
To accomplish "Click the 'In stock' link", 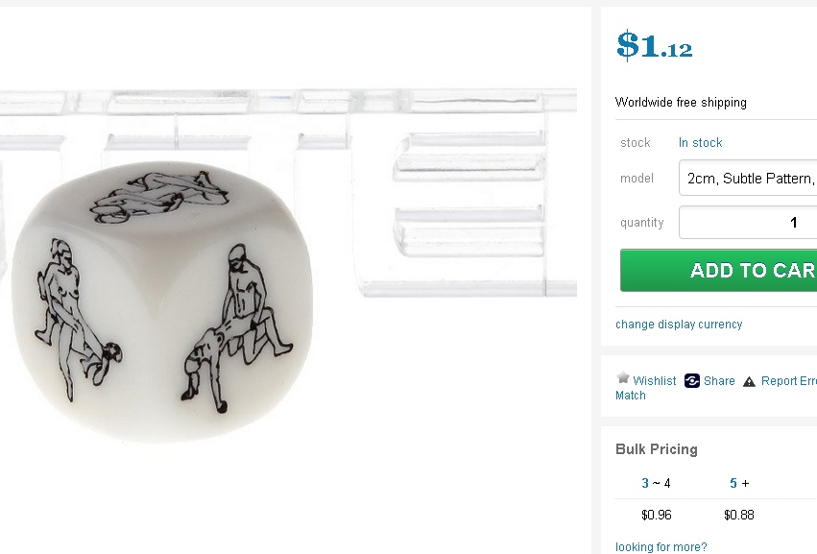I will (x=701, y=143).
